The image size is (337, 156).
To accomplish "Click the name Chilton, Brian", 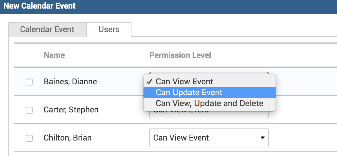I will [67, 138].
